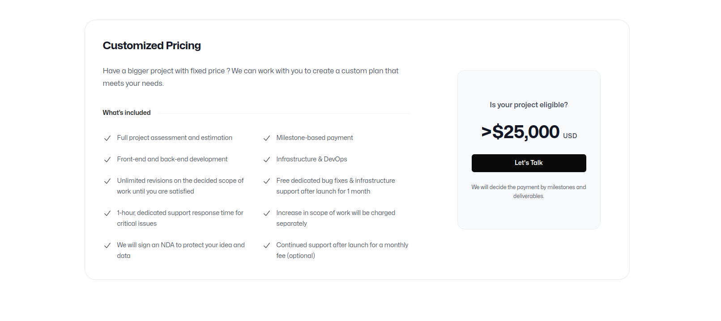Click checkmark next to Milestone-based payment
Image resolution: width=721 pixels, height=321 pixels.
point(267,138)
